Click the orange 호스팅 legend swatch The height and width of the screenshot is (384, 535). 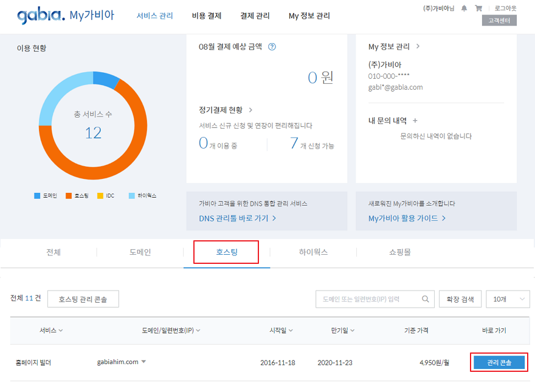[x=69, y=196]
